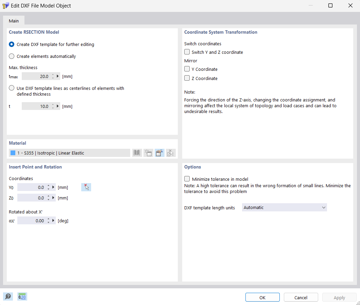Screen dimensions: 360x305
Task: Edit material 1 - S355
Action: tap(159, 152)
